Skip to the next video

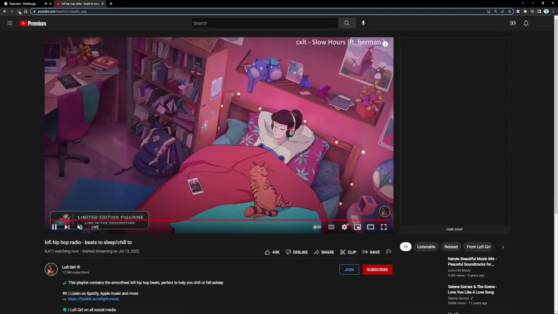coord(67,227)
